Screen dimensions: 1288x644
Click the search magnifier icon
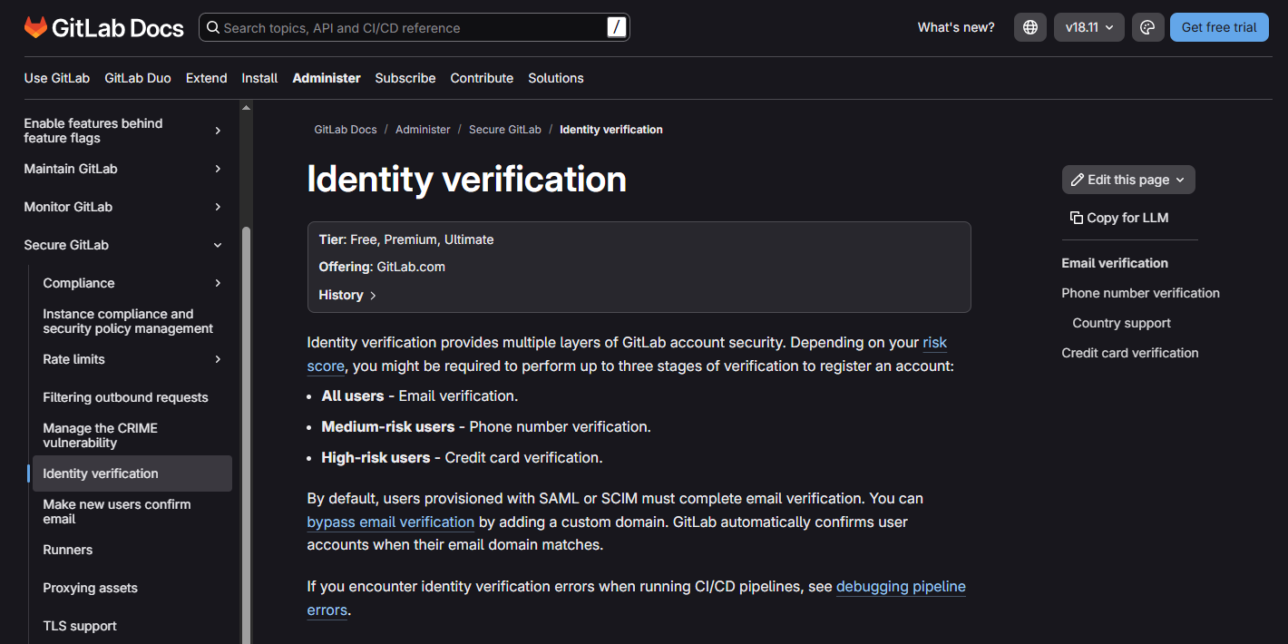(x=213, y=27)
